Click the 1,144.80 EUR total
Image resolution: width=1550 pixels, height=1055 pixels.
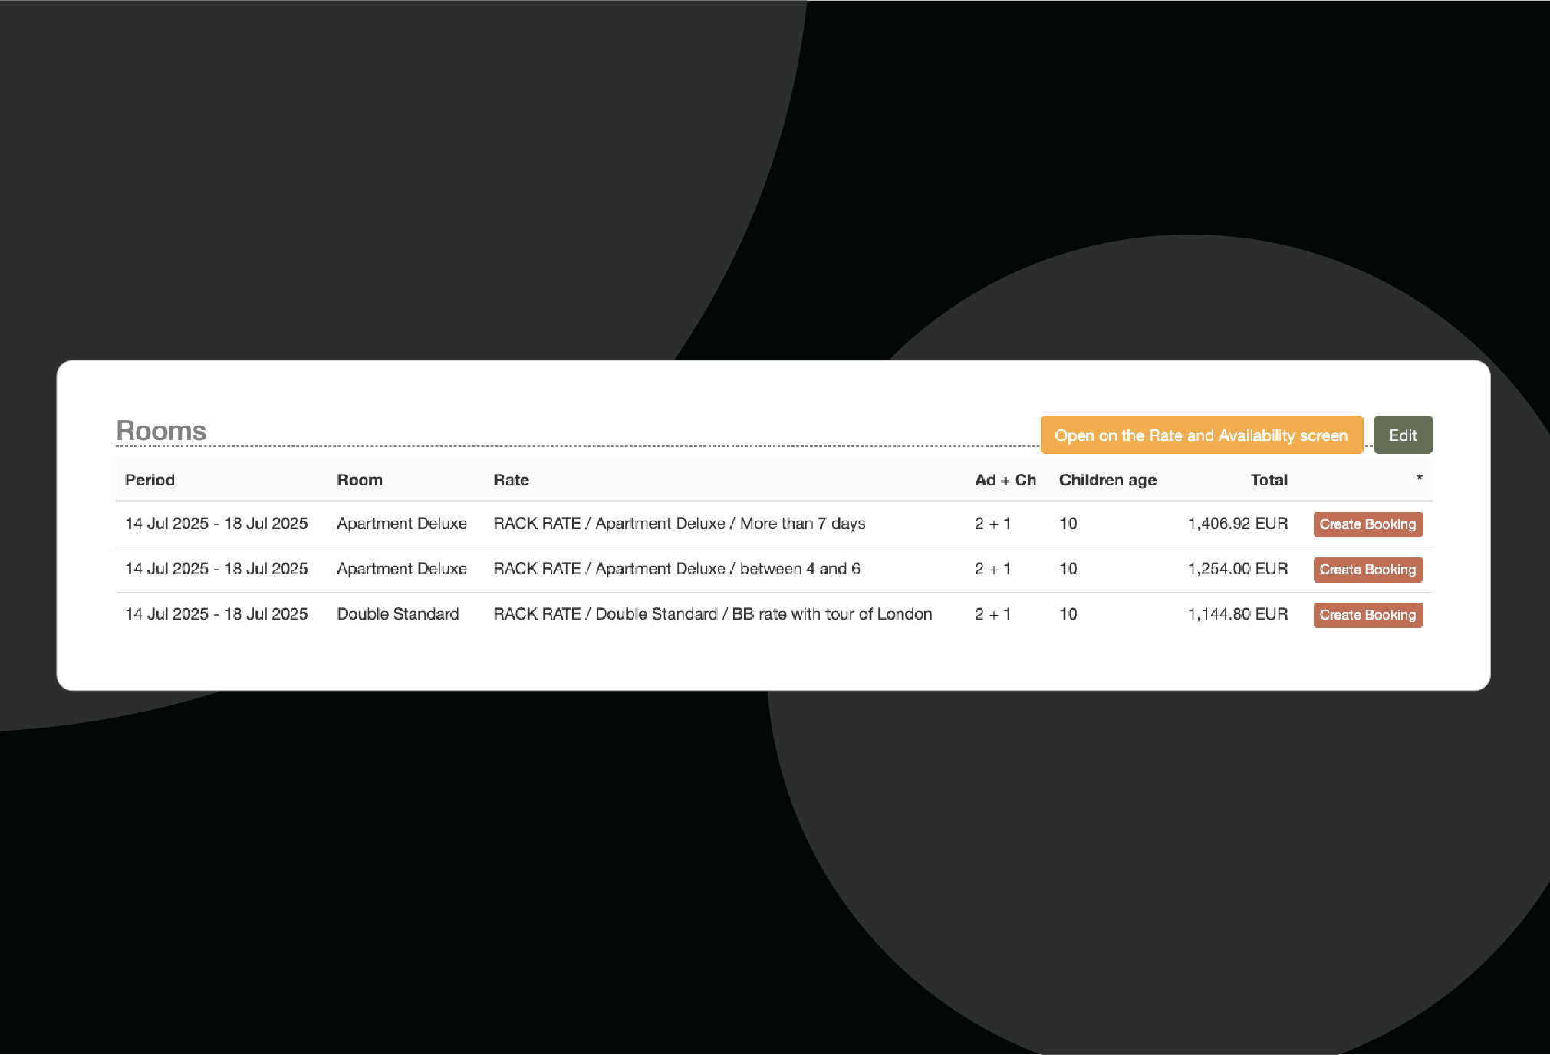tap(1237, 614)
